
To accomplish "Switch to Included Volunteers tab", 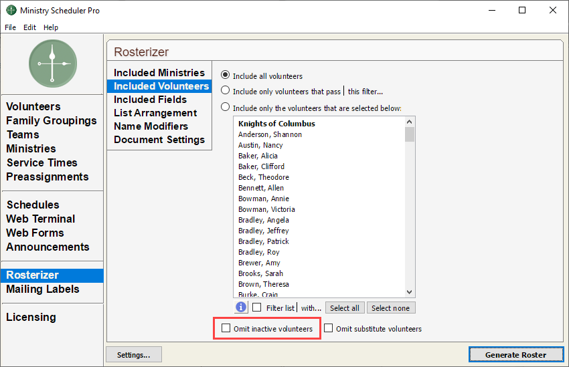I will 159,86.
